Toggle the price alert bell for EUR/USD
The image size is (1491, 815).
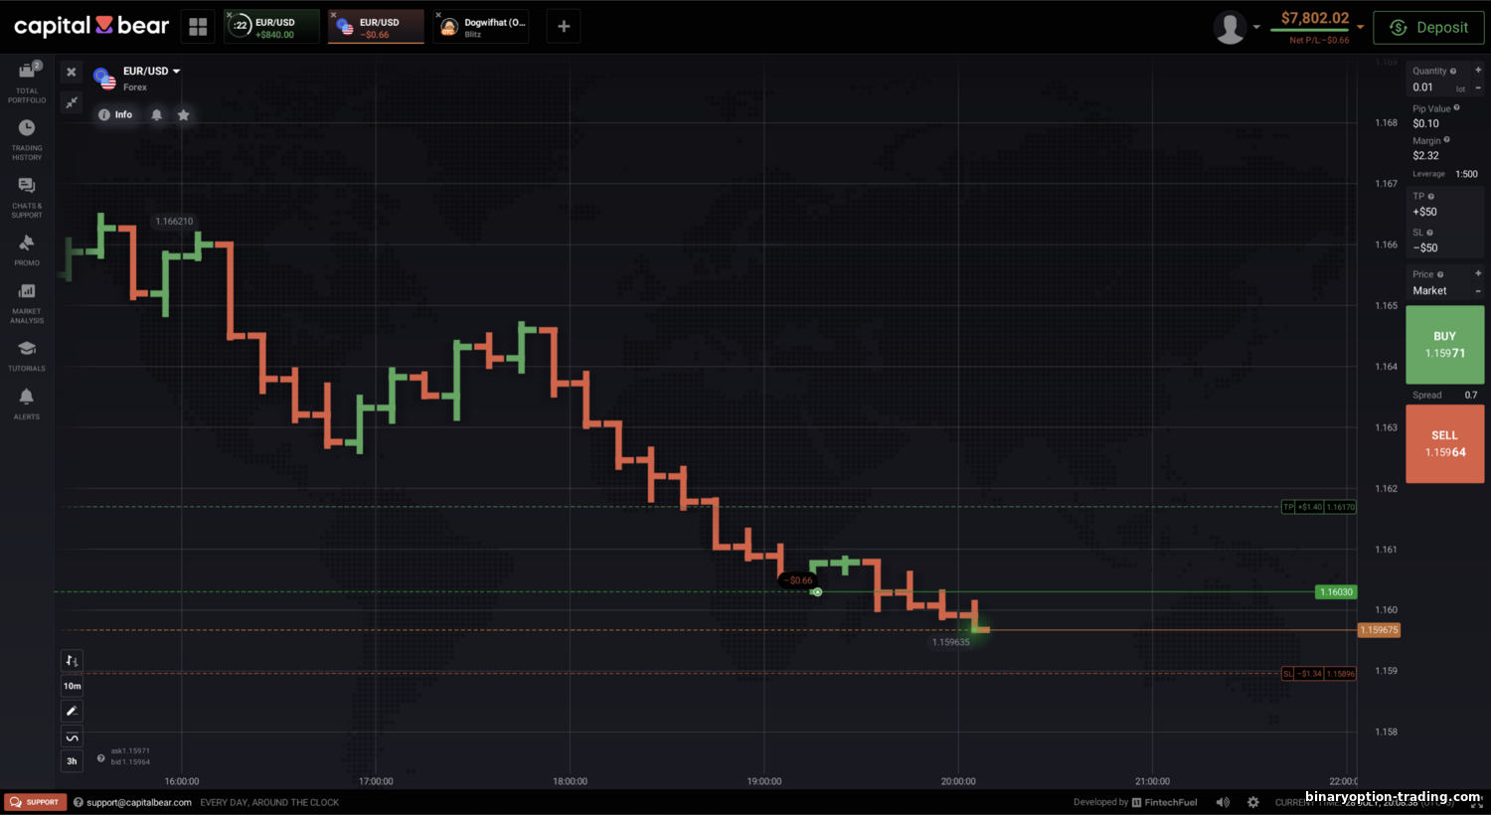click(x=156, y=115)
